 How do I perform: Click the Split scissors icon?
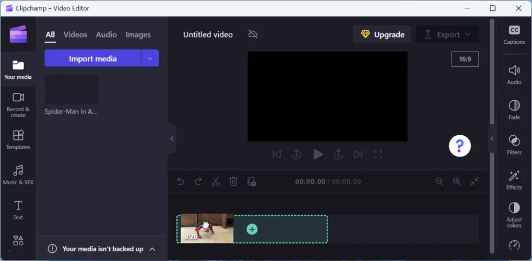tap(216, 181)
